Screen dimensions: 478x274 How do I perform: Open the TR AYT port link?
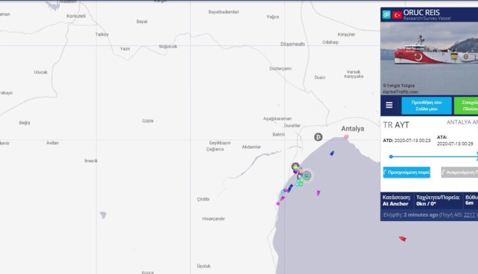pyautogui.click(x=396, y=125)
